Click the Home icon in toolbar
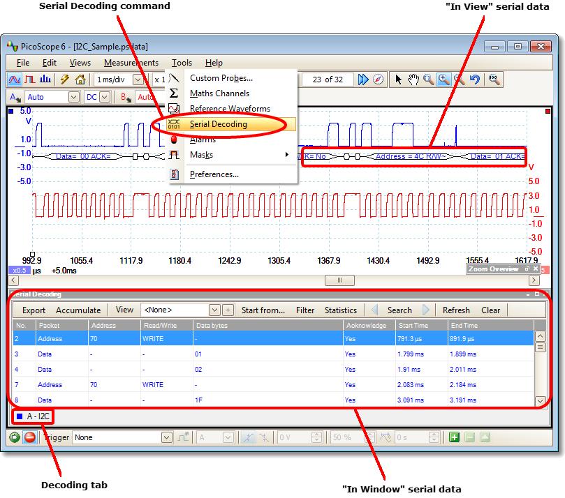565x498 pixels. pyautogui.click(x=80, y=79)
